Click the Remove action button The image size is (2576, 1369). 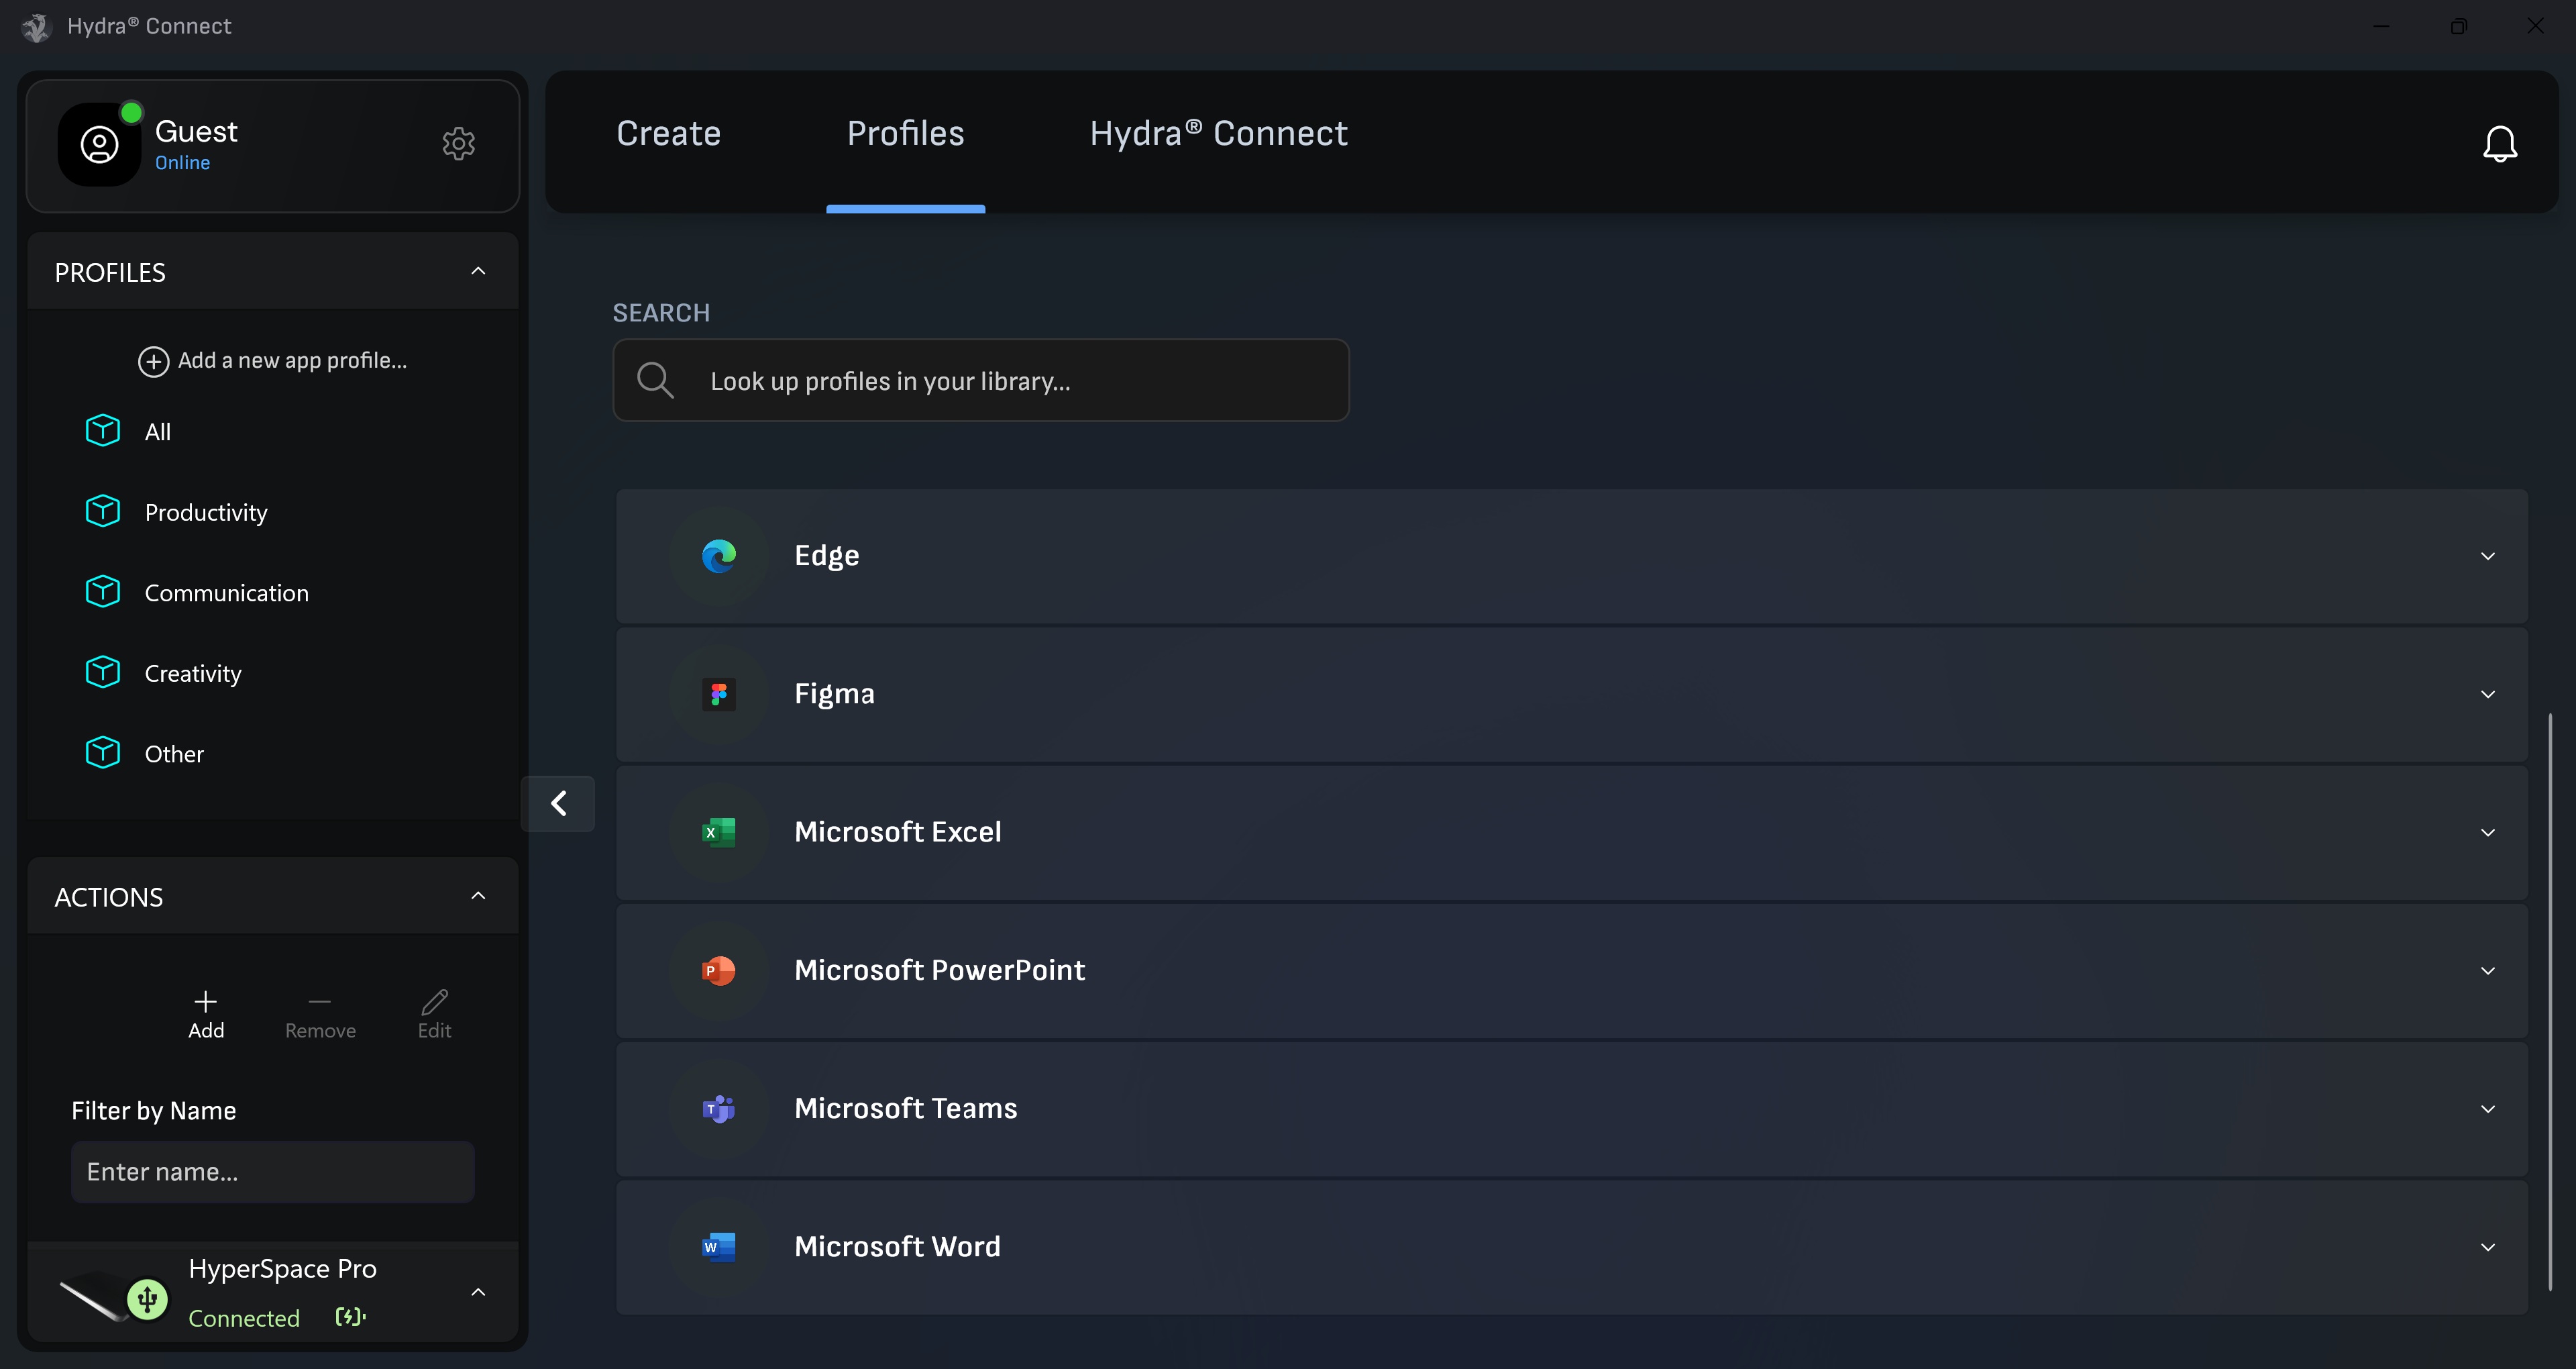[320, 1013]
